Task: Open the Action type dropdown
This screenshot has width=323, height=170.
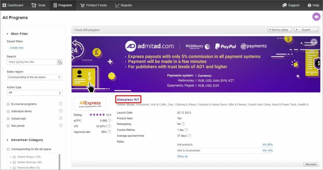Action: [34, 93]
